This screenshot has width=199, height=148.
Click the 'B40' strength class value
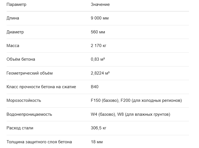point(94,87)
